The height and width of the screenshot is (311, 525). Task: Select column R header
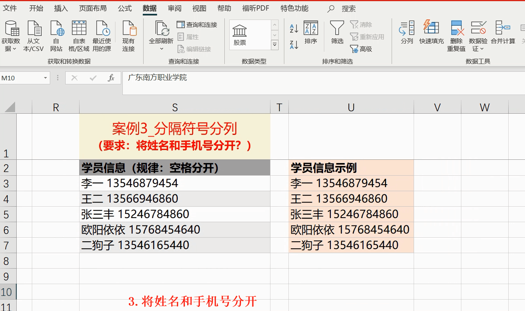click(56, 107)
